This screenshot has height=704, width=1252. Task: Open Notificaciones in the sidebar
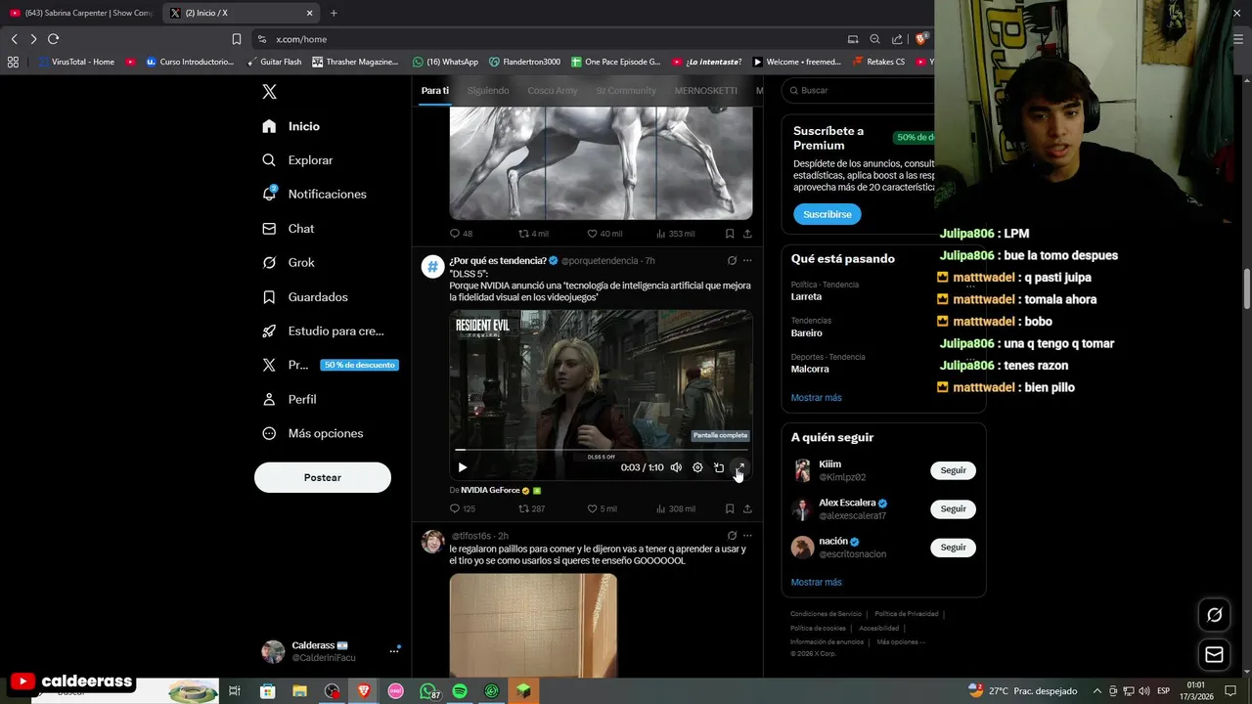[x=315, y=195]
